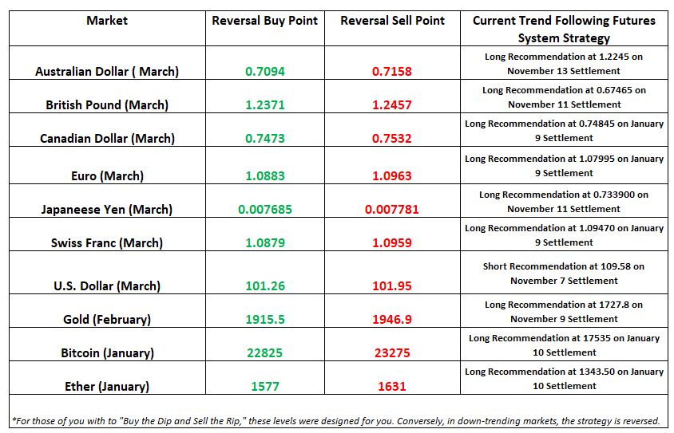Select the Long Recommendation at 1.07995 cell

[564, 166]
